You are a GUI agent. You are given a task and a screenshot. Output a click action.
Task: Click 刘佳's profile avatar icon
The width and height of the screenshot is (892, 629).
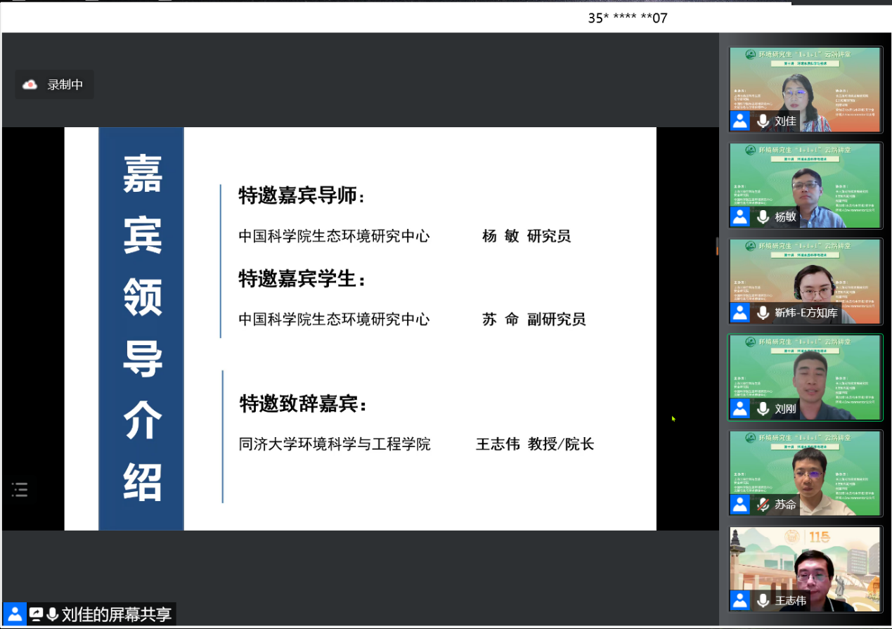740,121
